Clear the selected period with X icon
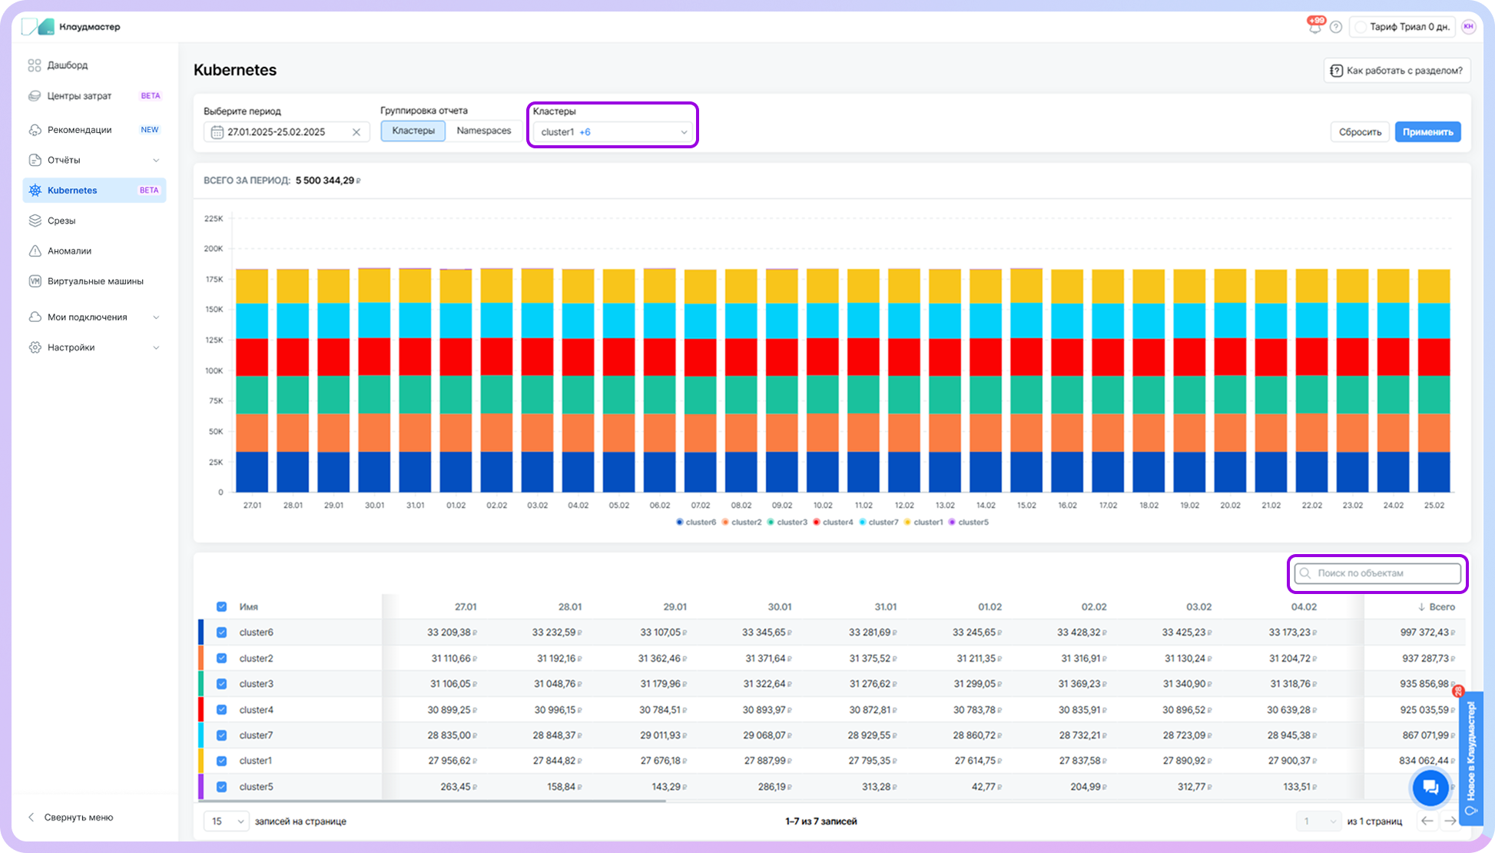 [356, 132]
